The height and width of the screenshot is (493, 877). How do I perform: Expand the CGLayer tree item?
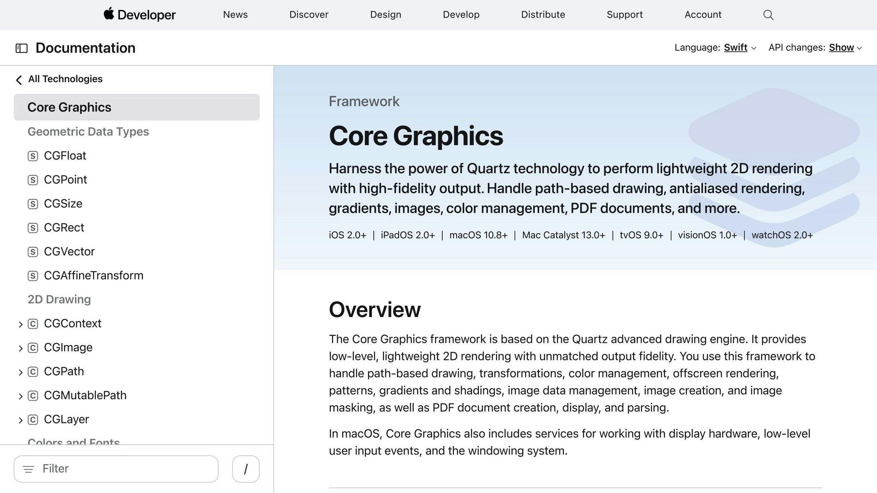point(20,421)
